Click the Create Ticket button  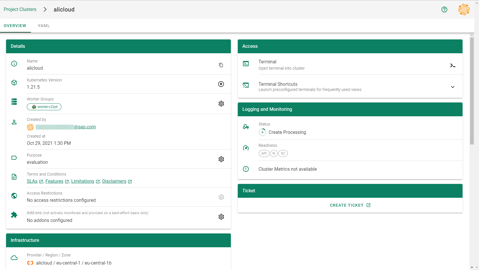(x=350, y=205)
